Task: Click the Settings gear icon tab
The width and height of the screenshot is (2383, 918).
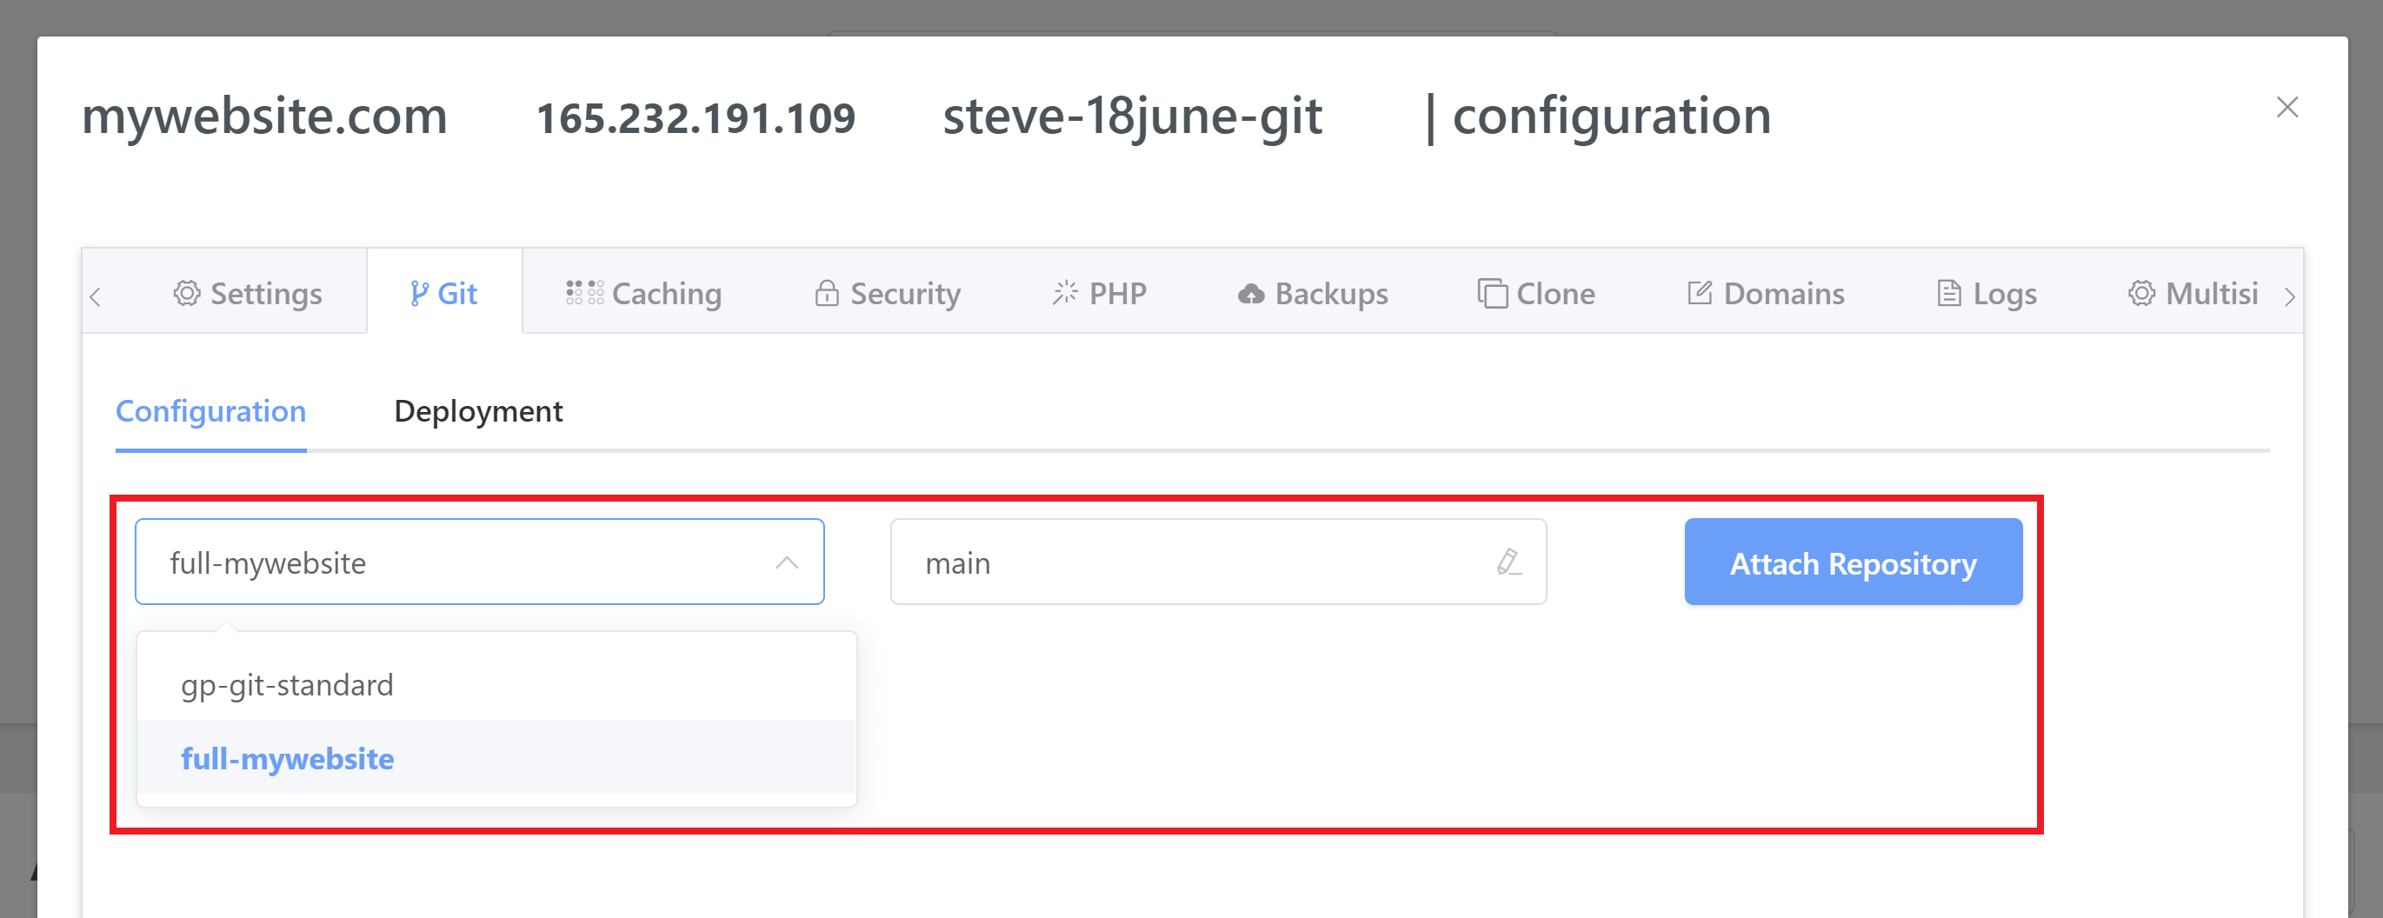Action: [x=187, y=293]
